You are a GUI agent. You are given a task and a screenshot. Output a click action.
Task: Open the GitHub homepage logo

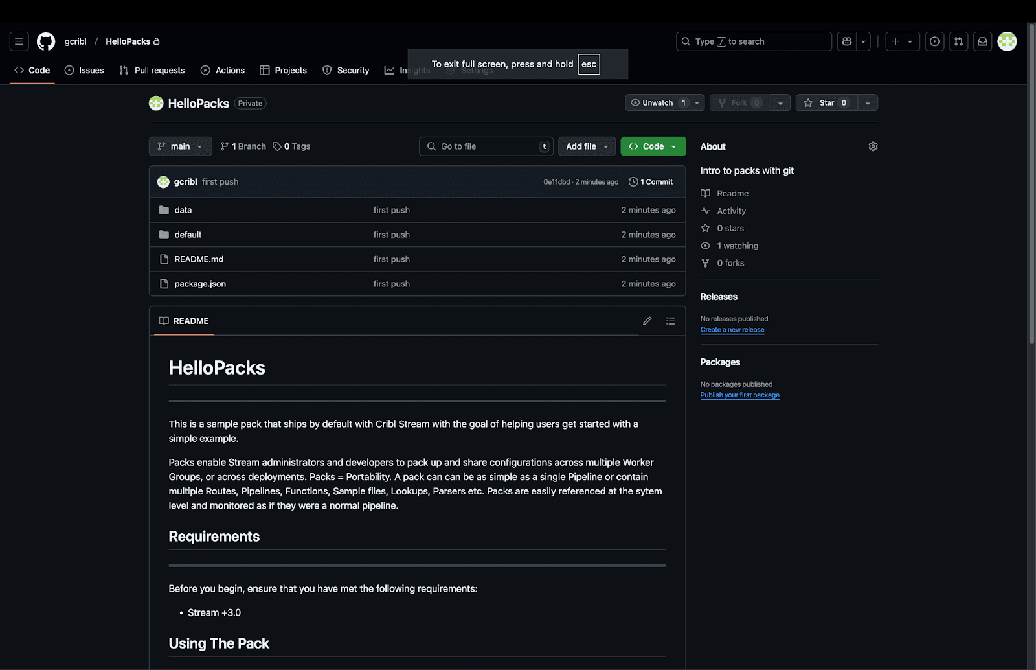click(46, 41)
